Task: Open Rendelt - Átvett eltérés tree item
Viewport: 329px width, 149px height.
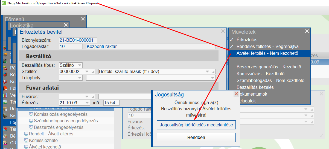Action: click(x=51, y=134)
